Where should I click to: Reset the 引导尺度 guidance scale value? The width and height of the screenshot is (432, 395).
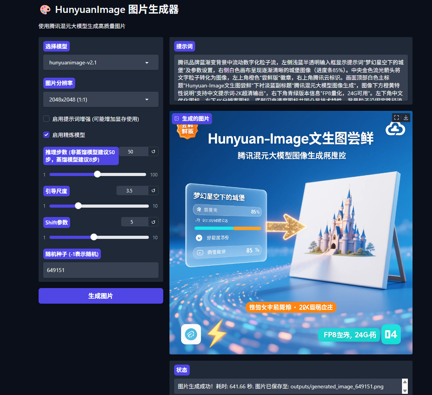[x=153, y=190]
